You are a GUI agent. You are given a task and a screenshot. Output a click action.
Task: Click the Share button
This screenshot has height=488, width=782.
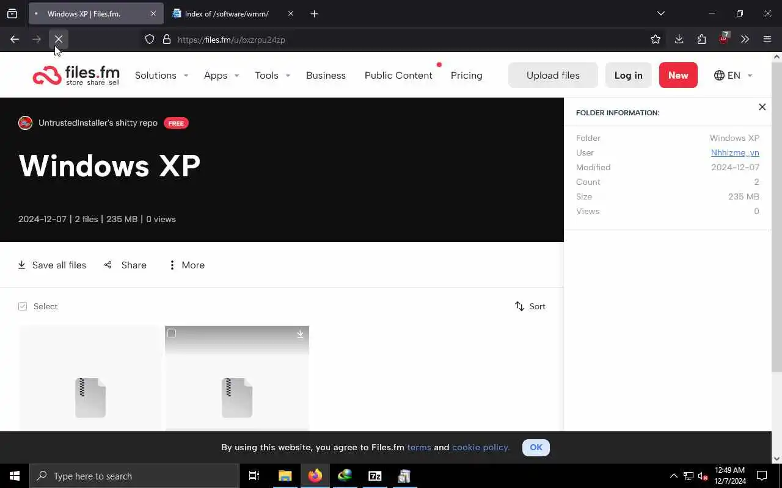click(x=125, y=265)
